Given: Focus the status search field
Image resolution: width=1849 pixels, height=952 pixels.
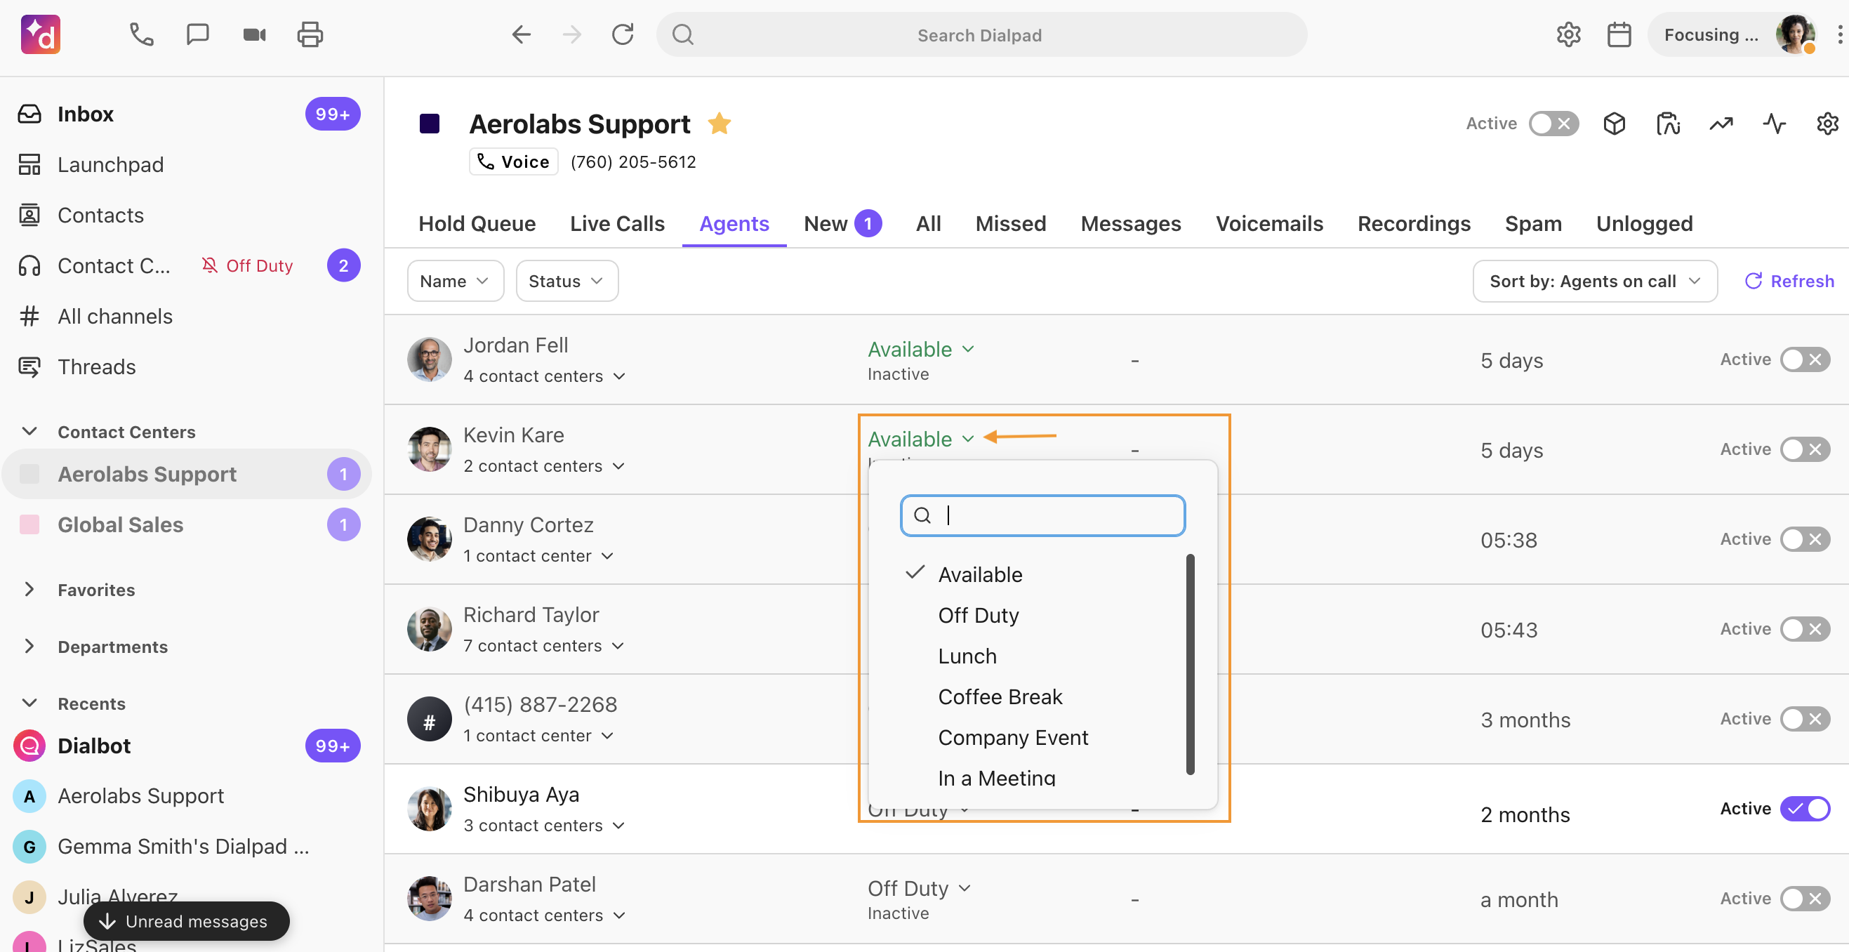Looking at the screenshot, I should [1042, 515].
